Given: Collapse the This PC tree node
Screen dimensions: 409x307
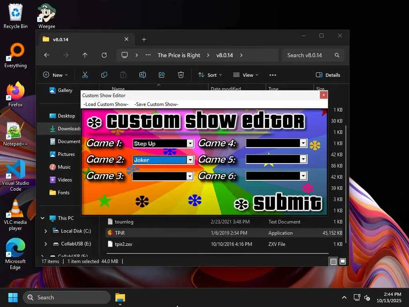Looking at the screenshot, I should (42, 218).
